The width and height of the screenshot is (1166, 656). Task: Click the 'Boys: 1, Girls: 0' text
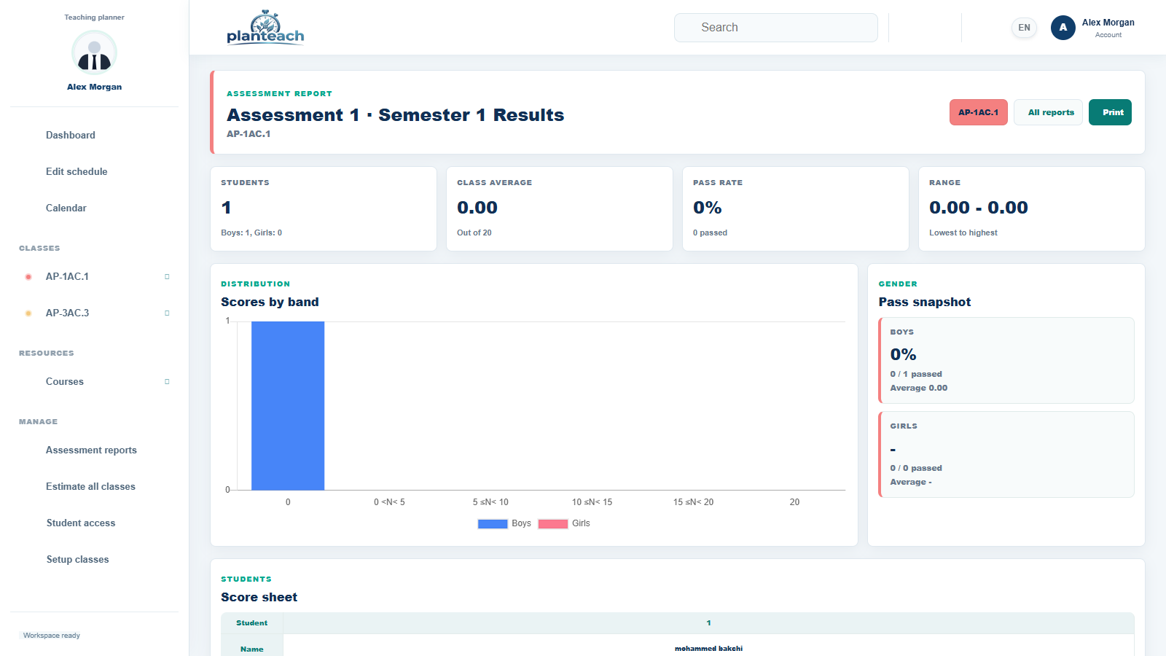pyautogui.click(x=251, y=233)
